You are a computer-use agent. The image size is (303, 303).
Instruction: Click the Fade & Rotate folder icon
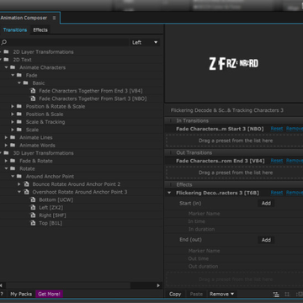(x=13, y=161)
